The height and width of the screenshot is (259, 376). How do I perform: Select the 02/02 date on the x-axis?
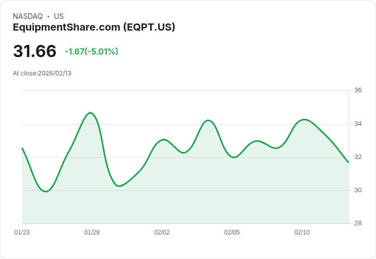pyautogui.click(x=162, y=232)
